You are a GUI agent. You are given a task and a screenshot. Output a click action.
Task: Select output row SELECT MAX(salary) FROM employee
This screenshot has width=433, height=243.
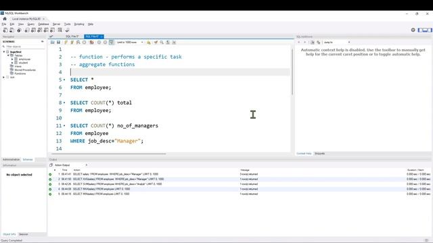click(240, 189)
